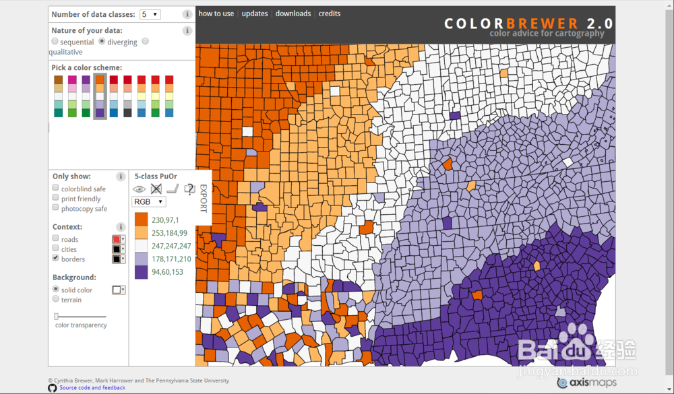Pick the red-to-dark-gray color scheme
The width and height of the screenshot is (674, 394).
[127, 96]
